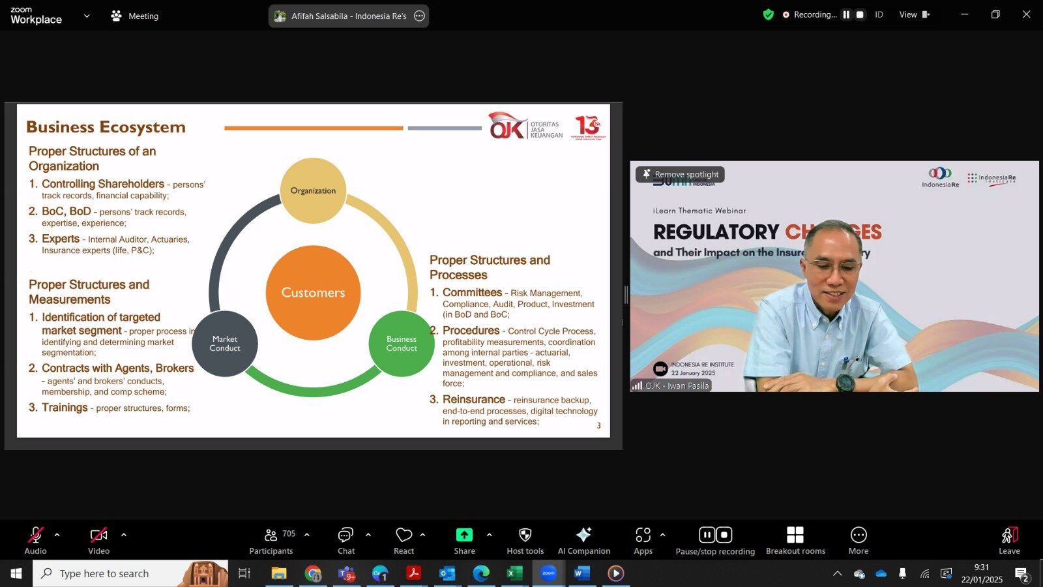Open the ID language interpretation option

tap(879, 14)
